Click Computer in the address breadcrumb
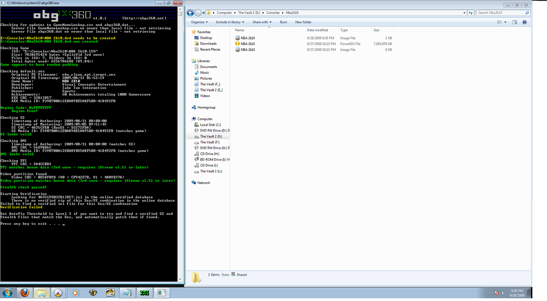This screenshot has height=301, width=547. 224,13
